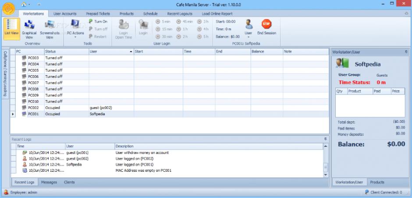Select the 3 h login preset
Screen dimensions: 412x198
tap(202, 21)
